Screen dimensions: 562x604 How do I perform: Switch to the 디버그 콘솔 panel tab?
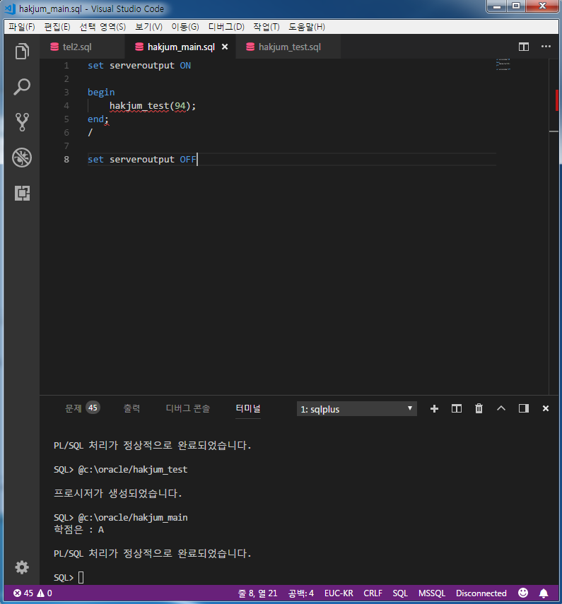[x=188, y=408]
